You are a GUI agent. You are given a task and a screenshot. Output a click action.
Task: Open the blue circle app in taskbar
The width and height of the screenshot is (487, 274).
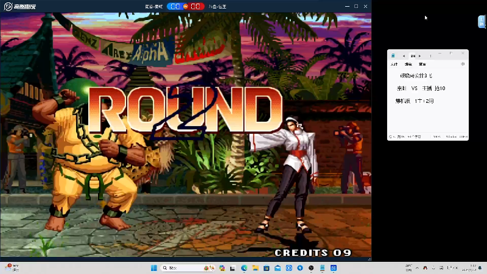coord(300,268)
